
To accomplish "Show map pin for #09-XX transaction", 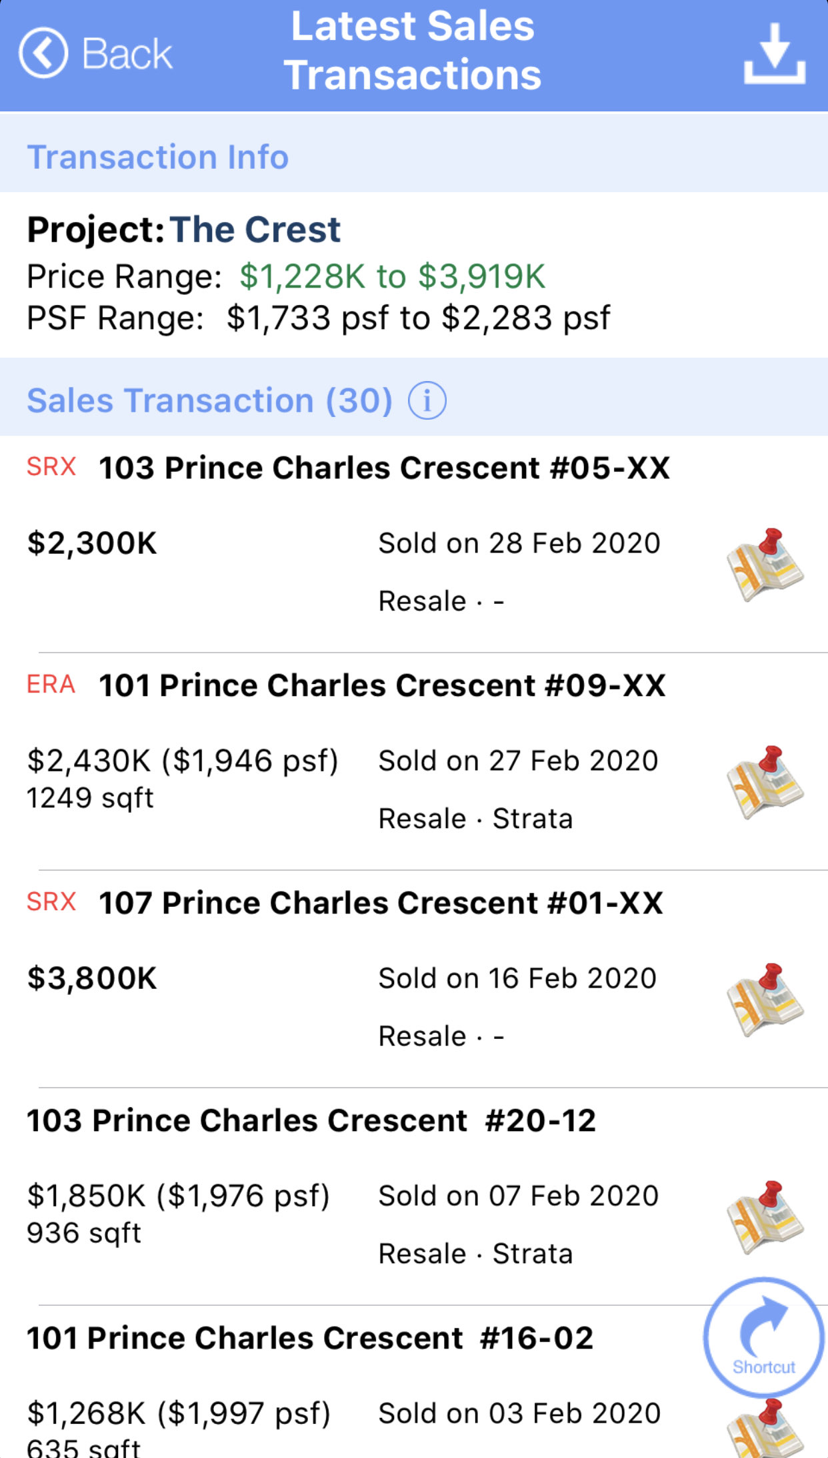I will click(765, 782).
